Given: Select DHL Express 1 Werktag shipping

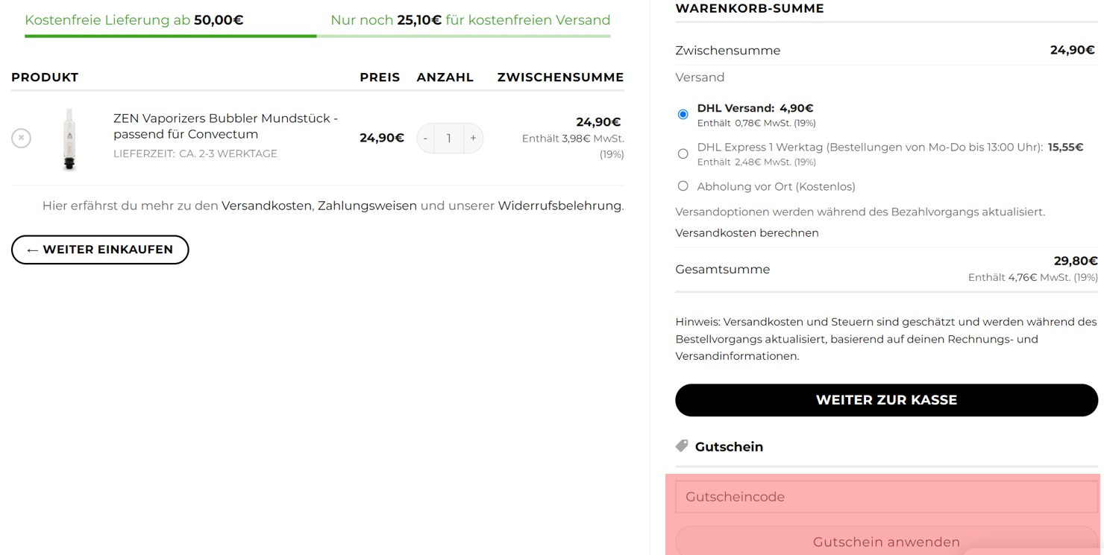Looking at the screenshot, I should (x=683, y=153).
